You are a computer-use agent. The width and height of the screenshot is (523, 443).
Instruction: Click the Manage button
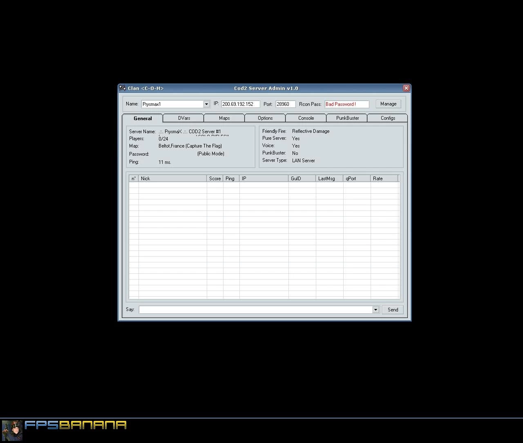click(388, 104)
